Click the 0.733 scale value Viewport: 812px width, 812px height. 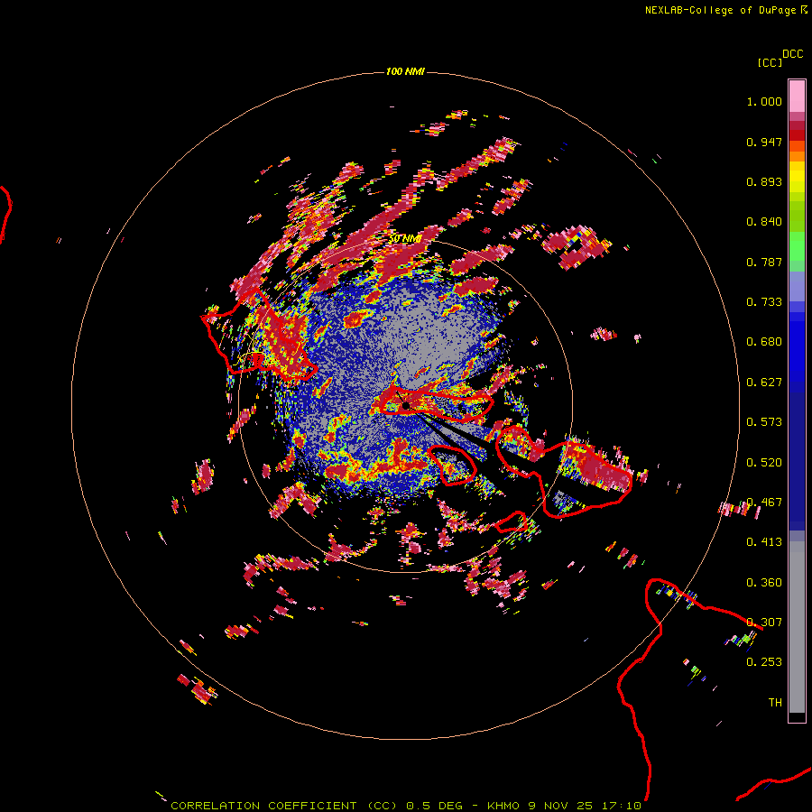pyautogui.click(x=764, y=302)
